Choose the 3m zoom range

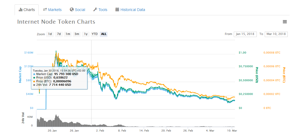pos(77,34)
